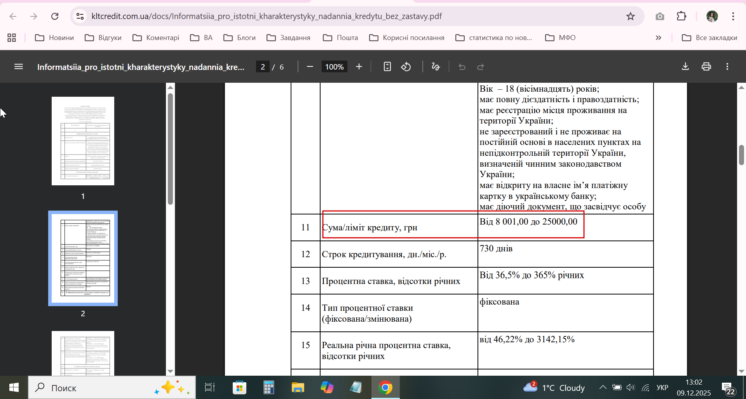Open the Новини bookmark folder
The image size is (746, 399).
[54, 38]
